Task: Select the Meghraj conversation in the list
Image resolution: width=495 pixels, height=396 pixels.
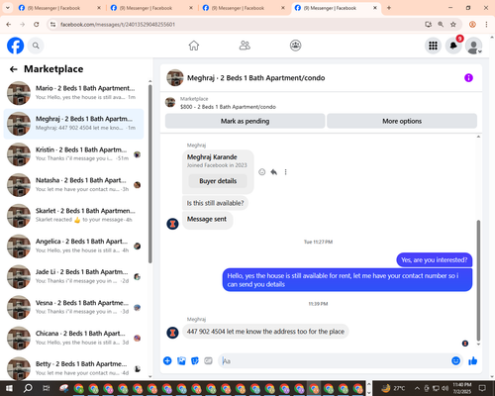Action: coord(73,124)
